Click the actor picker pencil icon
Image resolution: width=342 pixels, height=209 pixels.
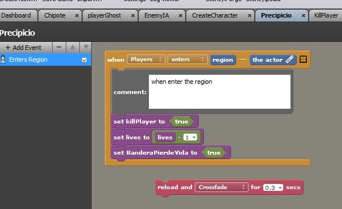(x=289, y=59)
